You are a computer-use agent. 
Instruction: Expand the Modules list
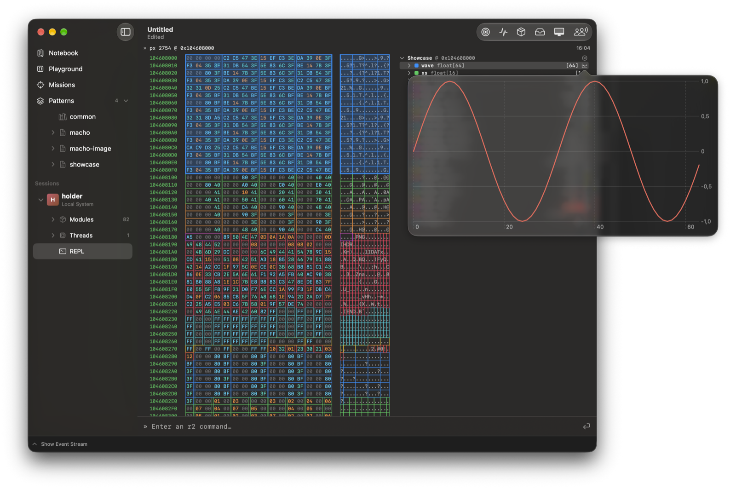coord(53,219)
